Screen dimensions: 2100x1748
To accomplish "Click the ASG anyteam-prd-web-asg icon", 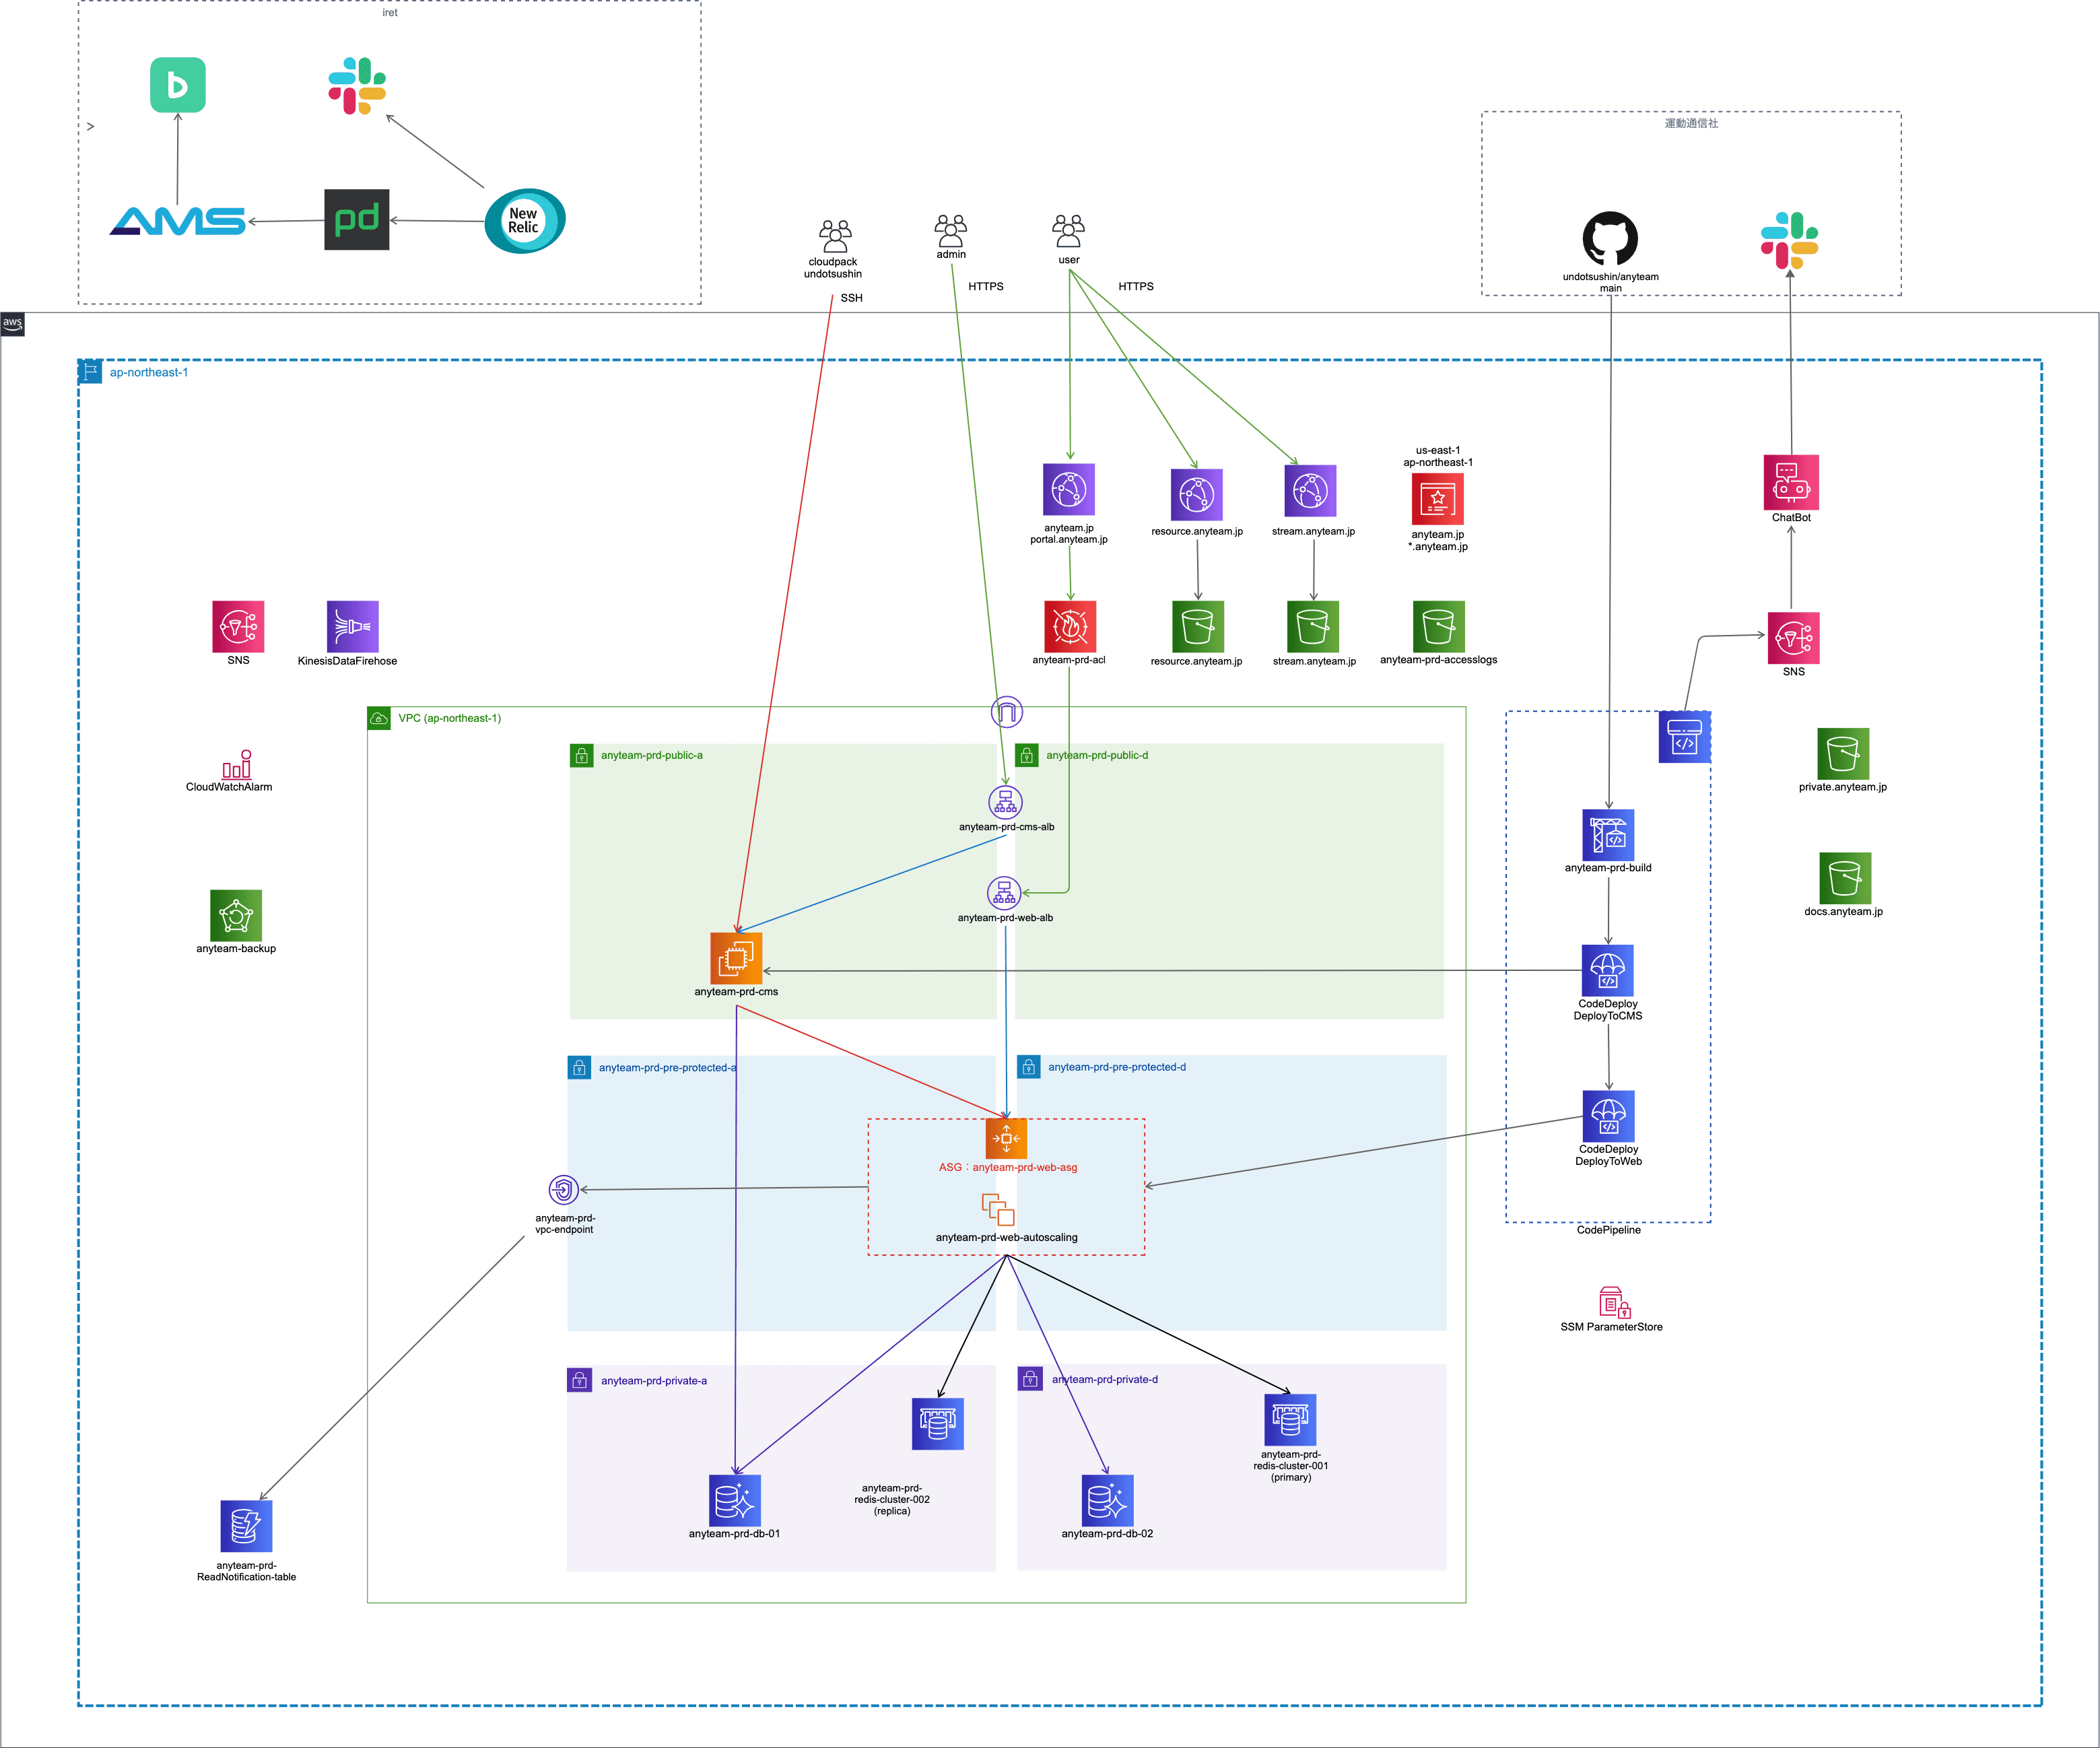I will 1006,1138.
